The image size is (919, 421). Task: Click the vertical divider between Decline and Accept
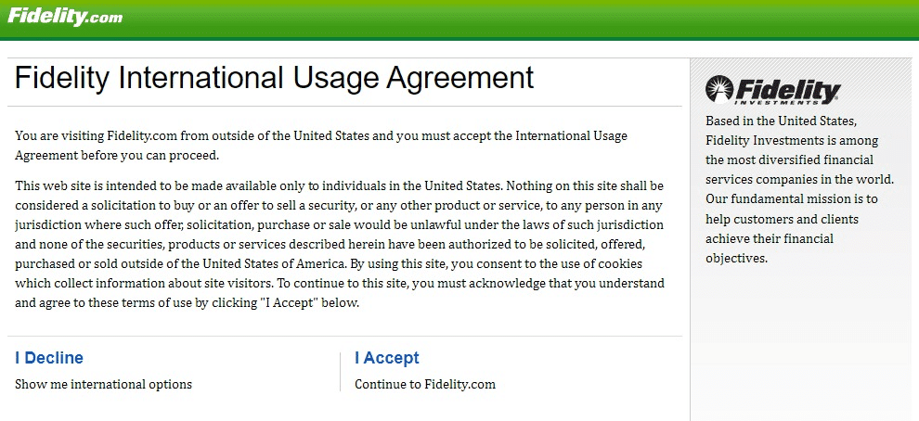(340, 372)
